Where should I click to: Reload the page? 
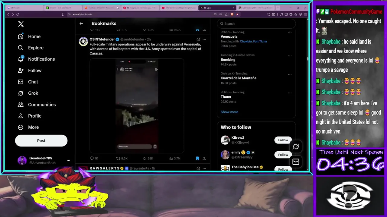(x=18, y=14)
